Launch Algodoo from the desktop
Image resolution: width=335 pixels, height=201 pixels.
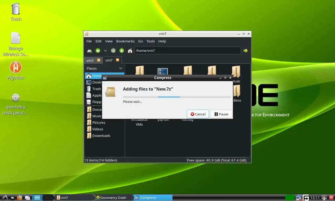16,71
